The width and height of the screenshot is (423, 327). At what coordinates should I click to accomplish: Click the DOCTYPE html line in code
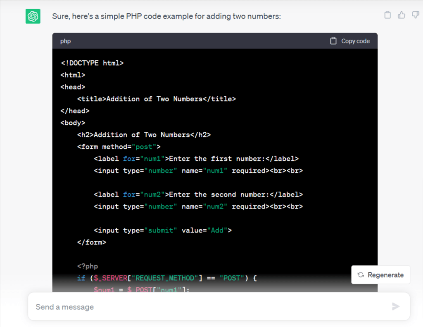(x=92, y=63)
